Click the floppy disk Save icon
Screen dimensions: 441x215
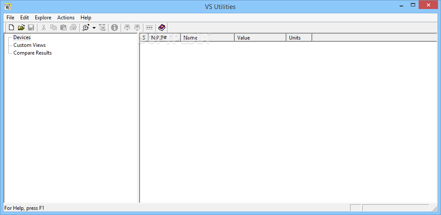[x=31, y=28]
